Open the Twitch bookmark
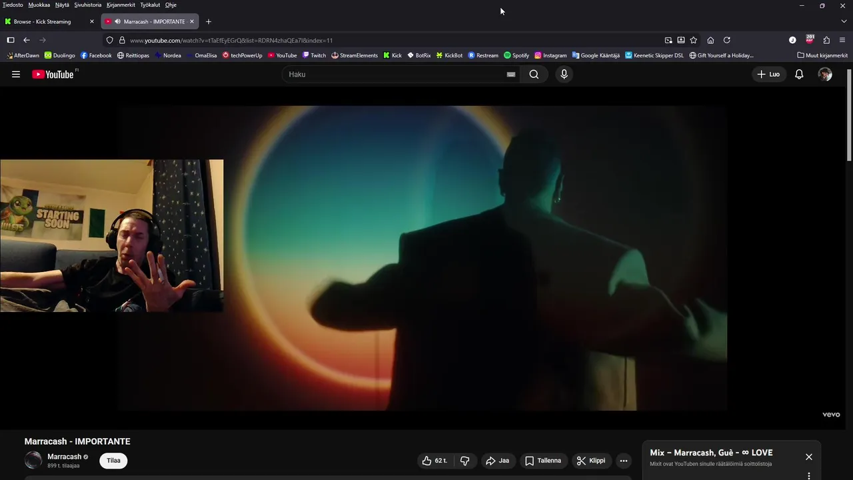This screenshot has height=480, width=853. tap(314, 55)
